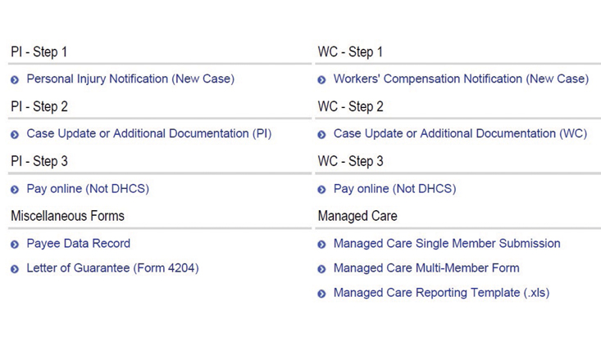601x346 pixels.
Task: Click arrow bullet beside Personal Injury Notification
Action: click(x=15, y=80)
